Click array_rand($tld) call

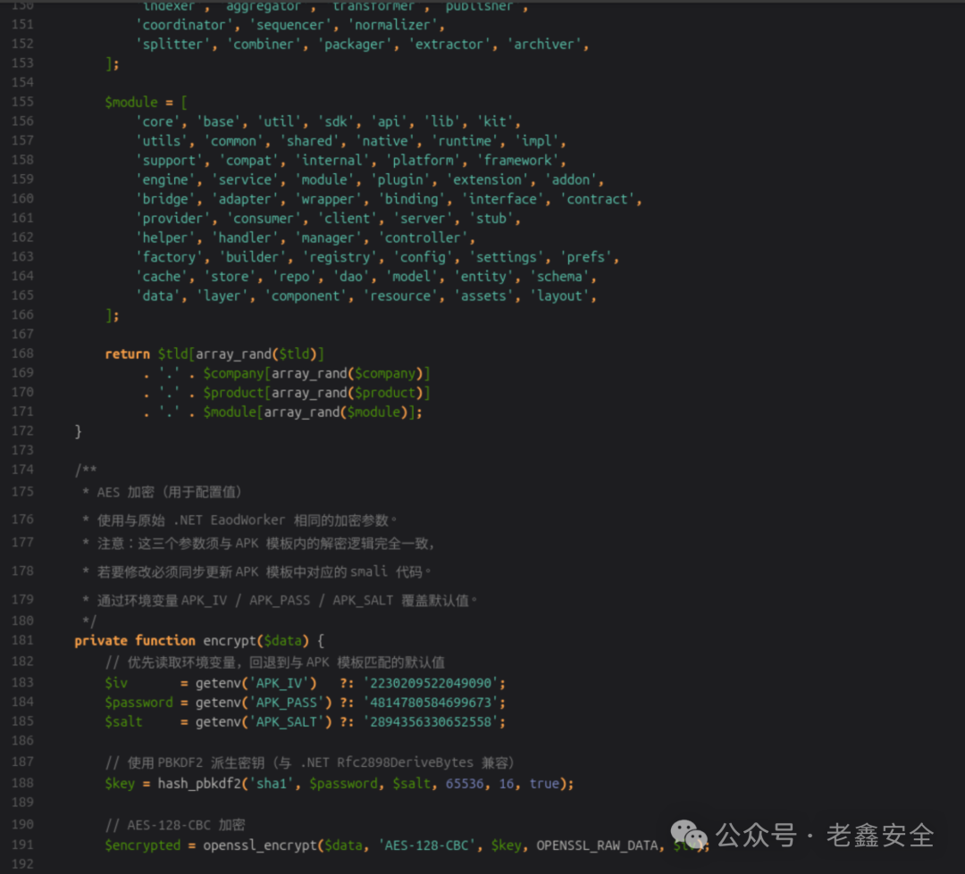tap(256, 354)
